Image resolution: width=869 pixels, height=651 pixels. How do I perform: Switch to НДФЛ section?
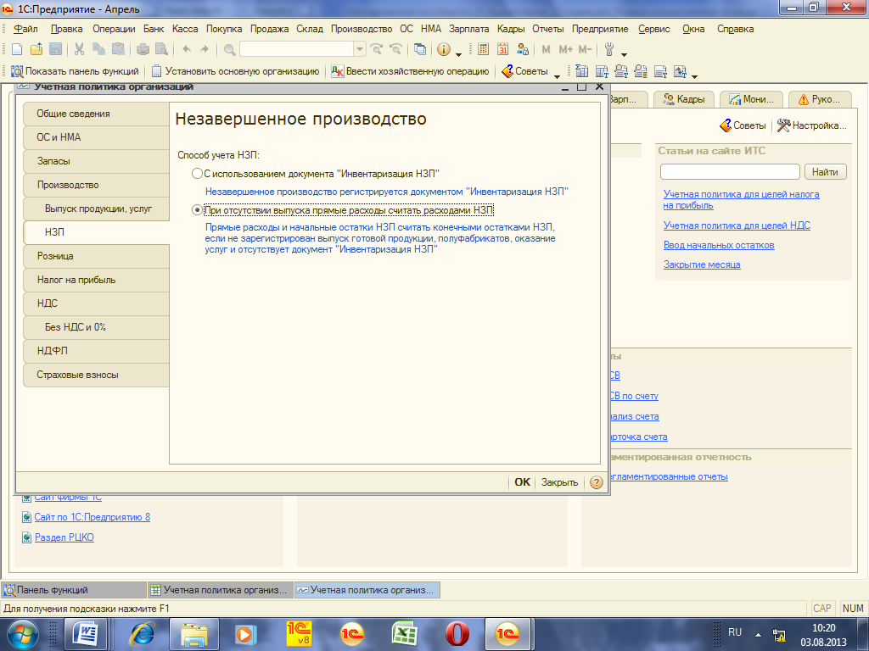97,351
